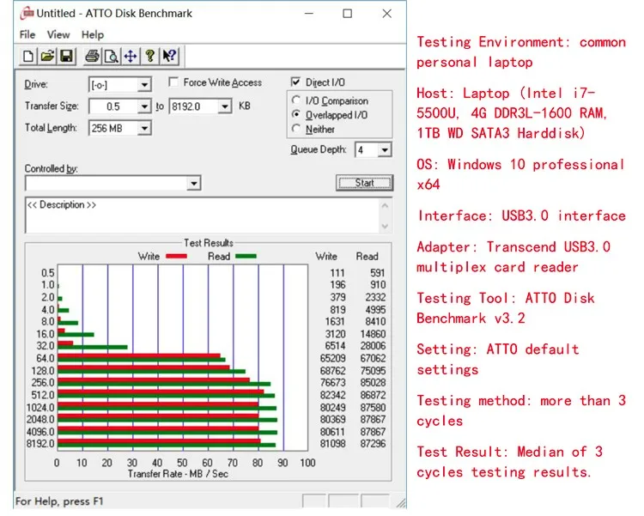
Task: Minimize the ATTO Disk Benchmark window
Action: (x=309, y=14)
